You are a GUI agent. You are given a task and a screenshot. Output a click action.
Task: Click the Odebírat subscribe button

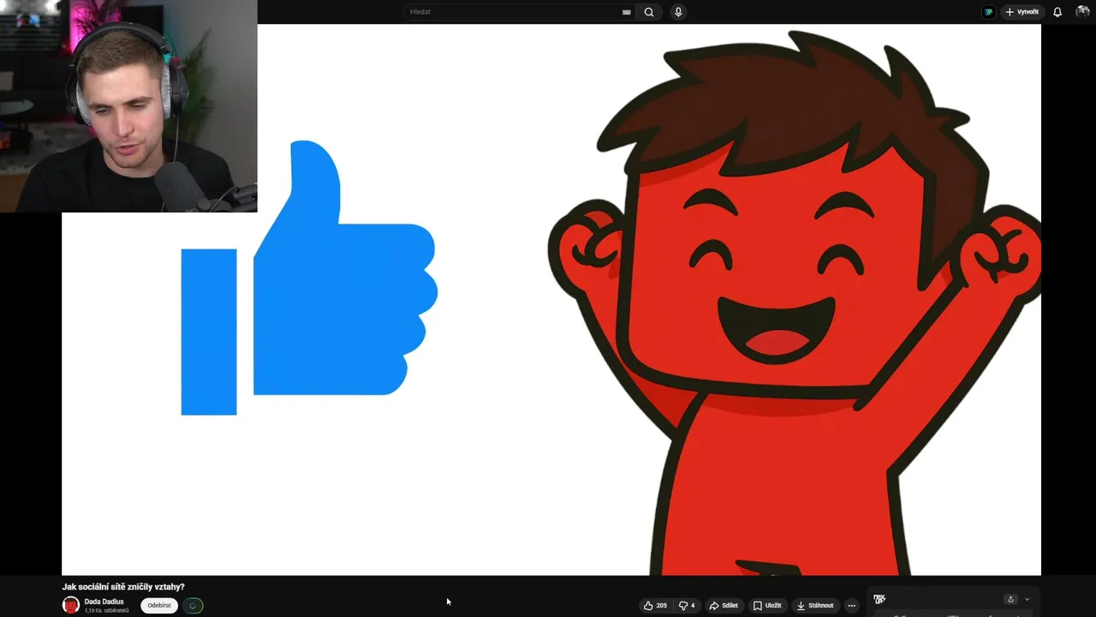tap(159, 605)
